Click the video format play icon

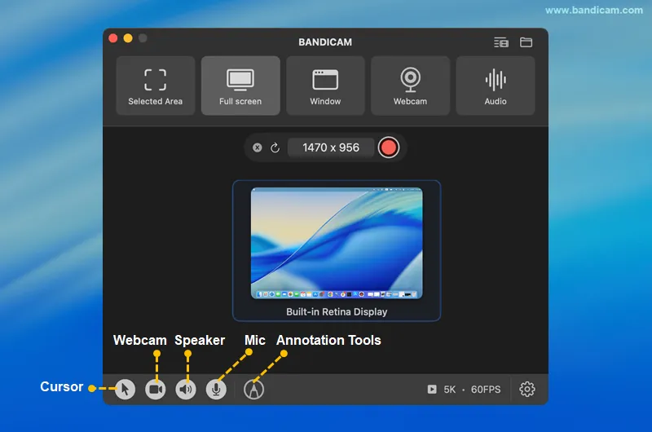click(x=432, y=389)
